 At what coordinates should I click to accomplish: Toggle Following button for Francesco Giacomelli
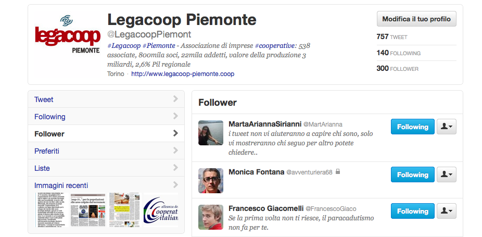(413, 211)
